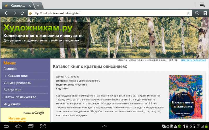Viewport: 209px width, 130px height.
Task: Tap the Наука о цвете book cover
Action: point(185,97)
